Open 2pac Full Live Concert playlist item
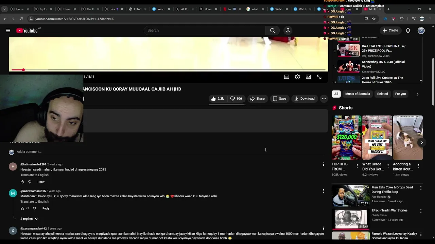This screenshot has width=435, height=244. [377, 80]
